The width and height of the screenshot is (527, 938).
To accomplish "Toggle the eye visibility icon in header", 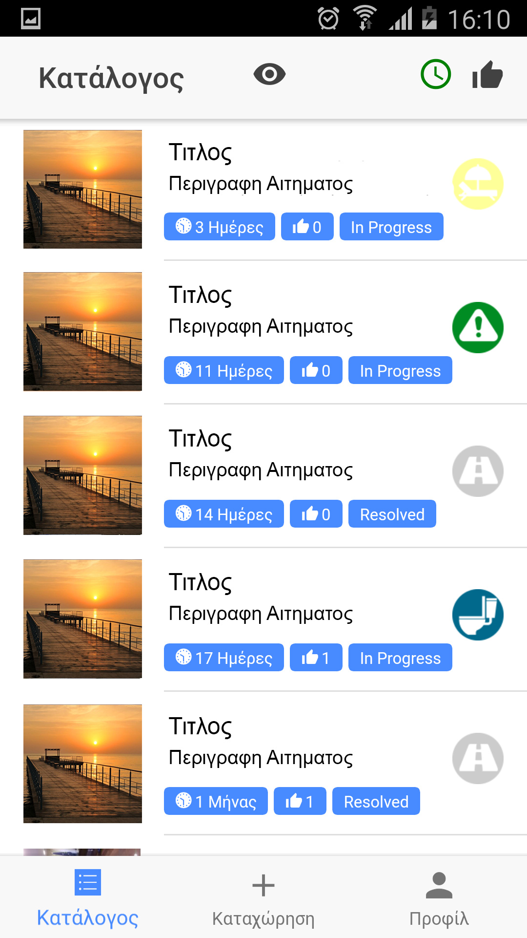I will [x=269, y=75].
